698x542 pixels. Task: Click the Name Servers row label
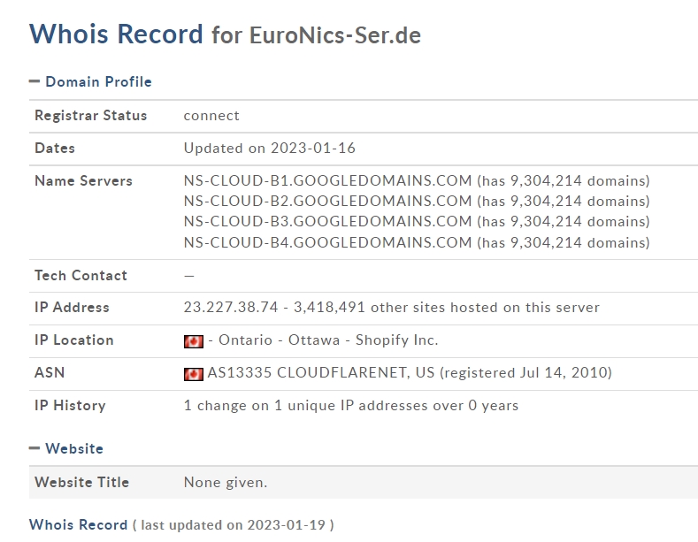tap(84, 181)
